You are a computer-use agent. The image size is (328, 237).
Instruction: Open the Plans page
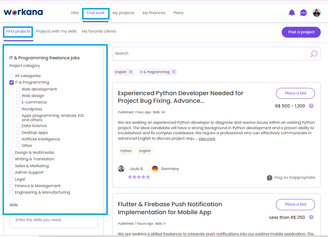(x=178, y=13)
